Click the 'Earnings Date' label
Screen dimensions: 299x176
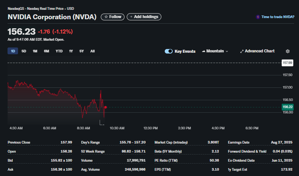coord(238,142)
